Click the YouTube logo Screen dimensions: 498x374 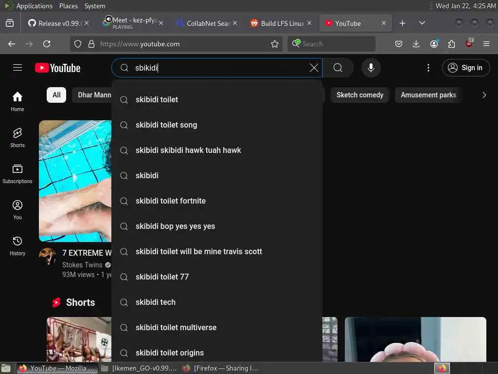[57, 68]
